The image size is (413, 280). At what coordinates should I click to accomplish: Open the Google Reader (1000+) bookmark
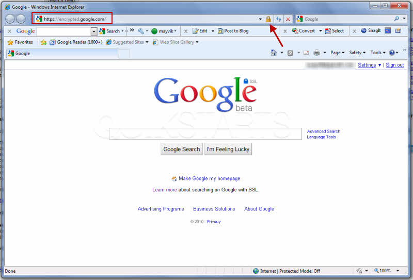[76, 42]
